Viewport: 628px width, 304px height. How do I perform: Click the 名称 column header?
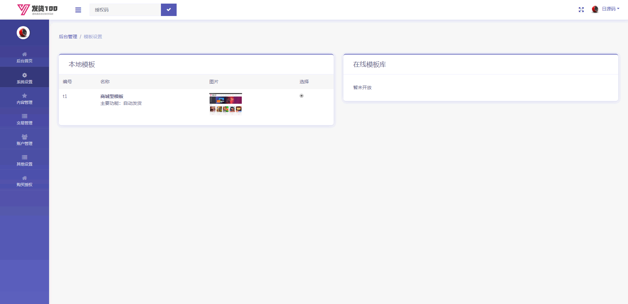point(105,82)
